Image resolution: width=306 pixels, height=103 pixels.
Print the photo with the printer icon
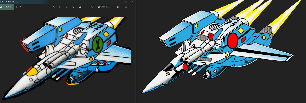[x=126, y=7]
